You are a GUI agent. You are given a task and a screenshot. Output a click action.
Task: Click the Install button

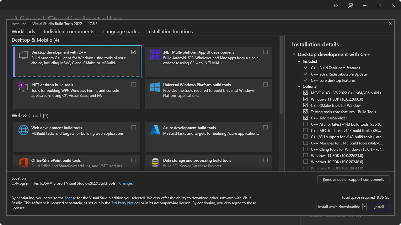(379, 207)
